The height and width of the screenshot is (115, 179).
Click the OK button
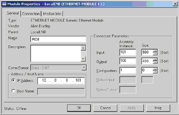[x=79, y=108]
